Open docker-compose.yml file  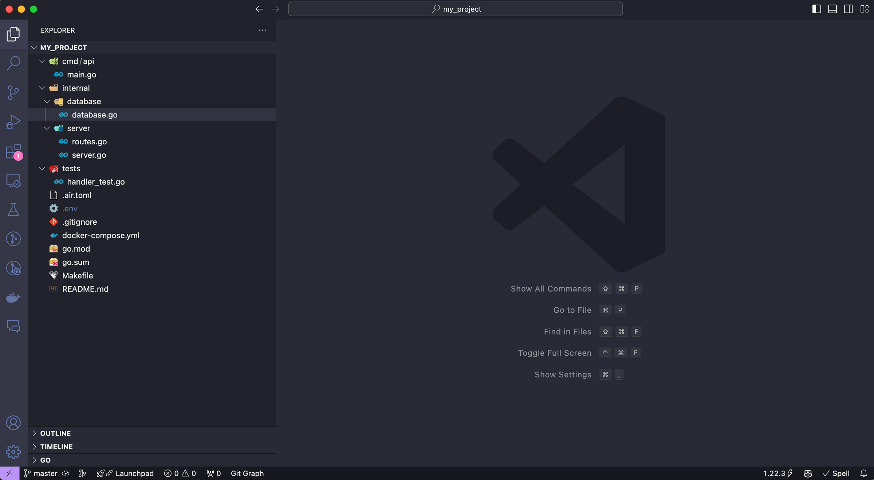[x=101, y=235]
